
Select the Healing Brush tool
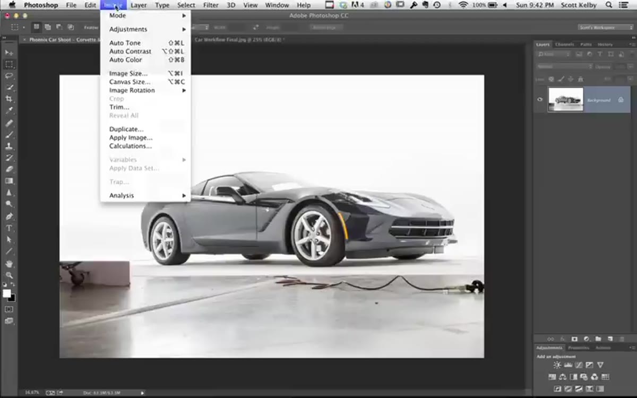[x=9, y=123]
